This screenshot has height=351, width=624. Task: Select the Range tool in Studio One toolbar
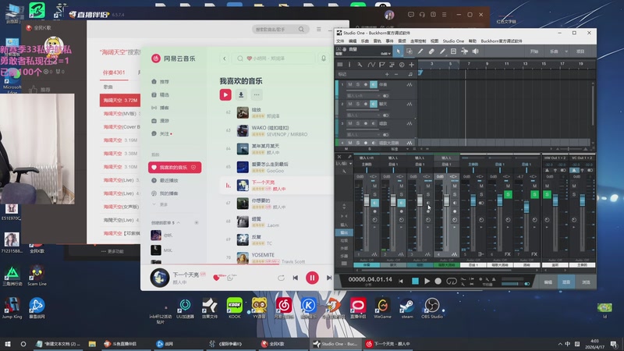tap(409, 51)
